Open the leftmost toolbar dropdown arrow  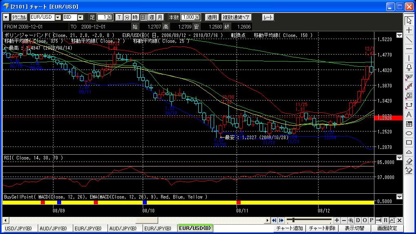coord(6,17)
